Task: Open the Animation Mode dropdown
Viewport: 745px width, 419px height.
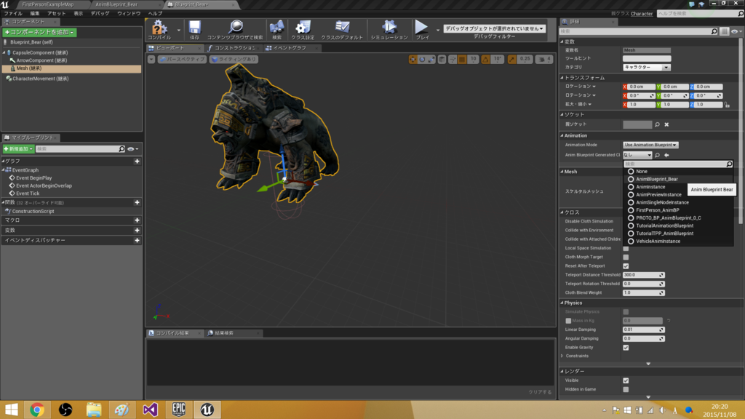Action: (x=650, y=145)
